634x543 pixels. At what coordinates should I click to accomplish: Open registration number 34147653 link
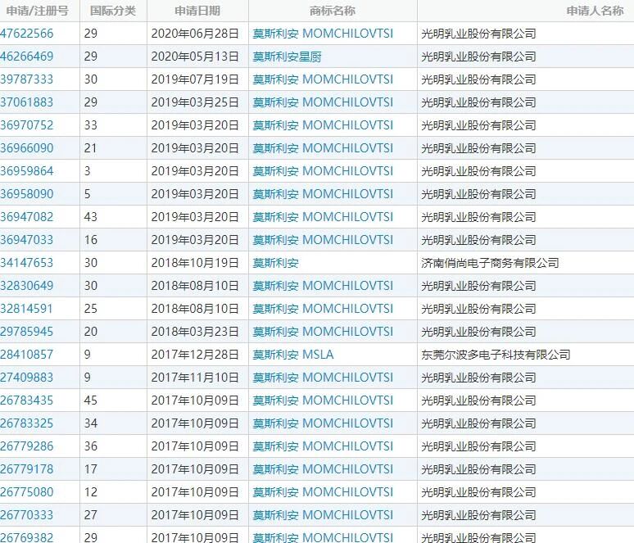click(x=27, y=262)
